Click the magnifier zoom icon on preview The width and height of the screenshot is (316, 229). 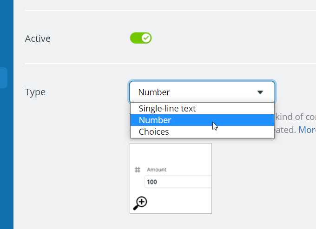pos(140,203)
